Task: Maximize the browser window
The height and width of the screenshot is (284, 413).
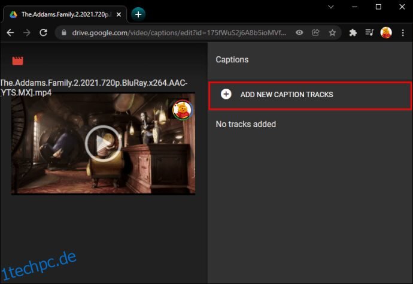Action: (378, 7)
